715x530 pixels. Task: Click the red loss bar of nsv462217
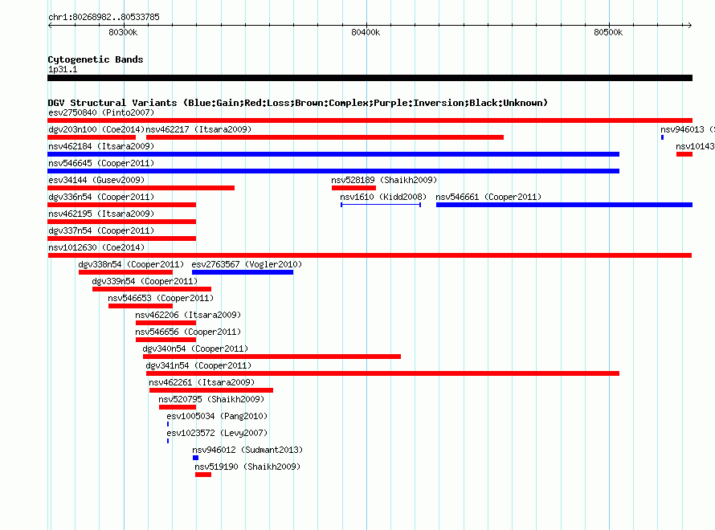point(325,137)
